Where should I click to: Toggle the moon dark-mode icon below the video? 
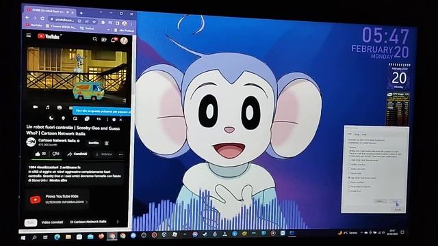[51, 118]
